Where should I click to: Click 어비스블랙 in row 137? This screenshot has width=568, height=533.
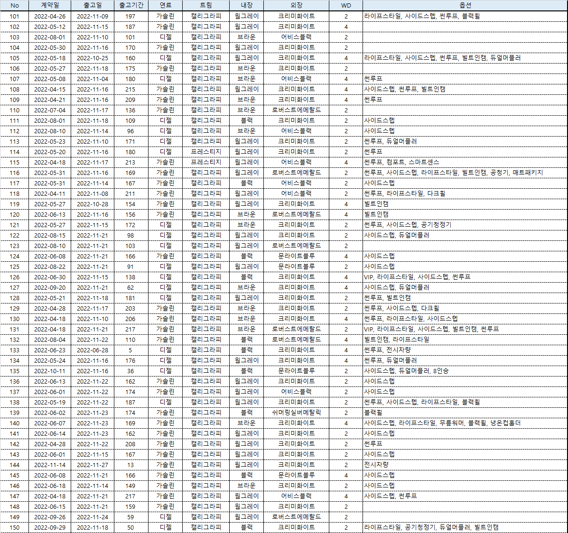[296, 392]
